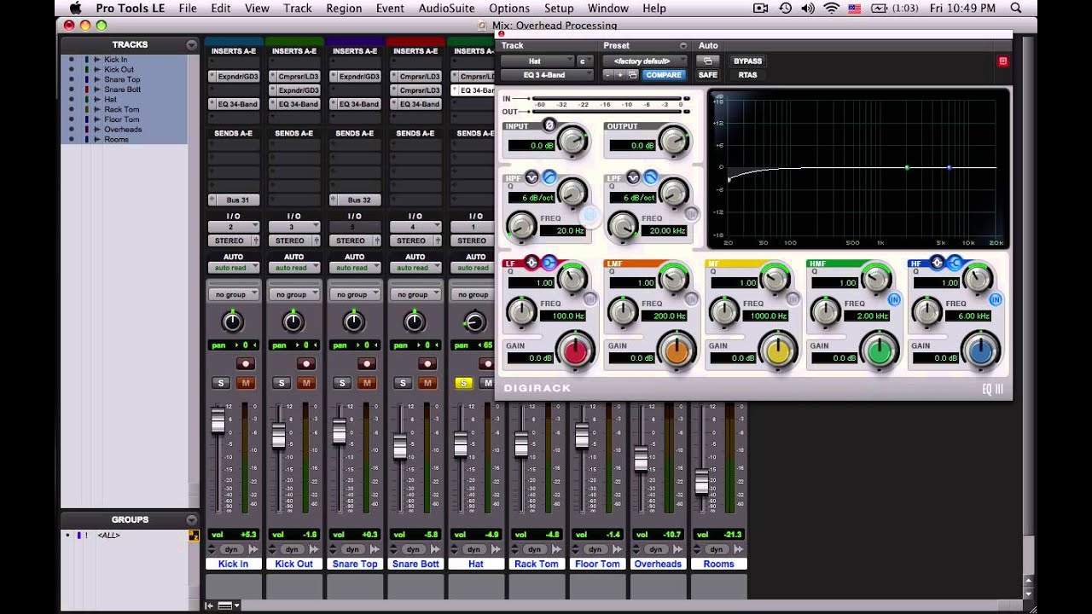The height and width of the screenshot is (614, 1092).
Task: Click the Overheads fast-forward arrows icon
Action: [x=677, y=549]
